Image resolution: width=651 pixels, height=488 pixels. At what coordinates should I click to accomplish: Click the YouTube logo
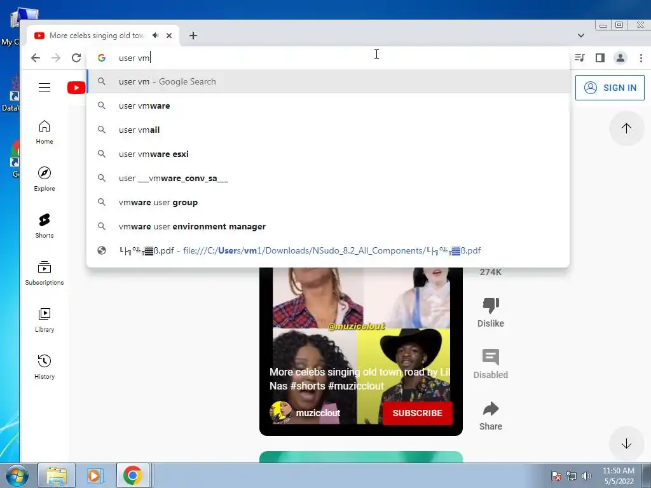pos(76,88)
